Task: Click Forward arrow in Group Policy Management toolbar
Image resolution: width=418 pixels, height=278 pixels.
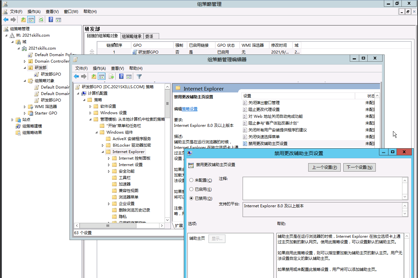Action: 13,19
